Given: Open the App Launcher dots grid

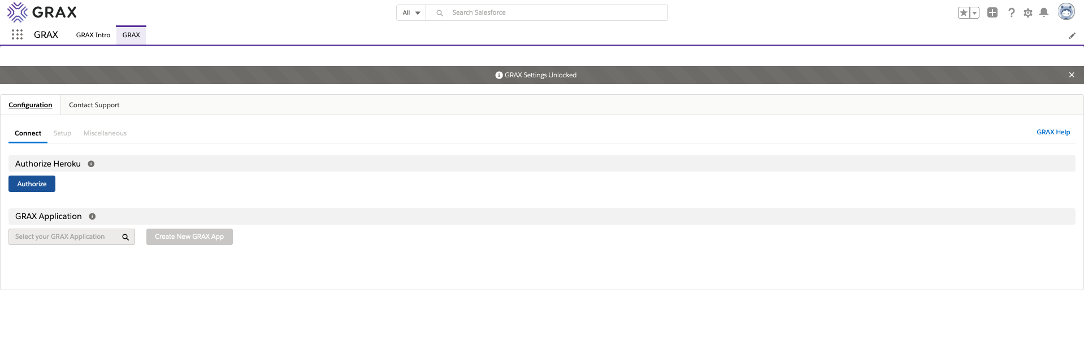Looking at the screenshot, I should (x=18, y=34).
